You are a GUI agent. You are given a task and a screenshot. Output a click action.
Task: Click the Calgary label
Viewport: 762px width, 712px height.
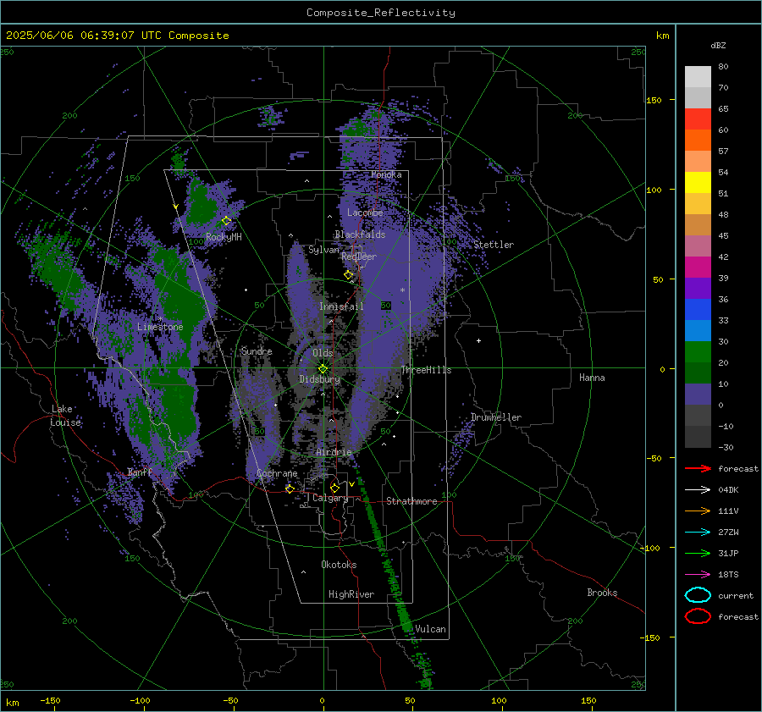(330, 498)
